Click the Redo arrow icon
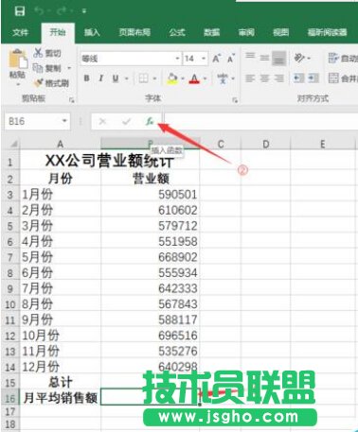The height and width of the screenshot is (432, 358). (63, 11)
